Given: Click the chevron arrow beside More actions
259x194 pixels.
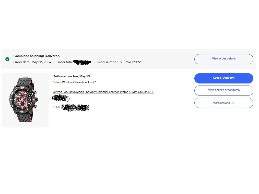Looking at the screenshot, I should pyautogui.click(x=233, y=103).
